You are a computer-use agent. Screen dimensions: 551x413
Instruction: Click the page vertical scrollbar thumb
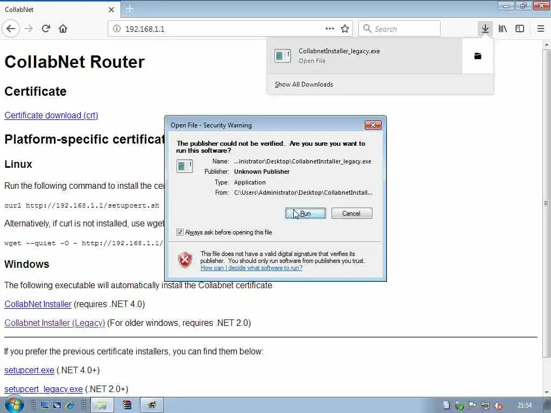point(546,203)
